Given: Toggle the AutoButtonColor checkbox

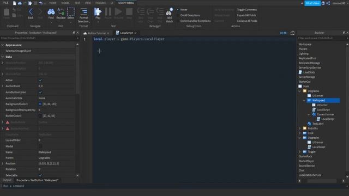Looking at the screenshot, I should click(40, 92).
